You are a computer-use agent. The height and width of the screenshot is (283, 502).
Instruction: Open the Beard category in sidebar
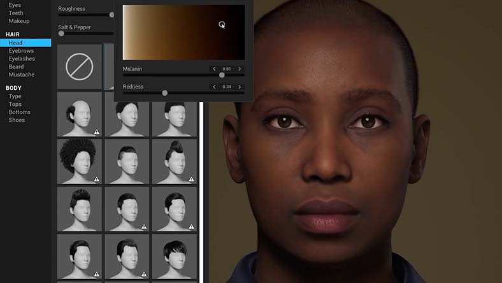(16, 66)
